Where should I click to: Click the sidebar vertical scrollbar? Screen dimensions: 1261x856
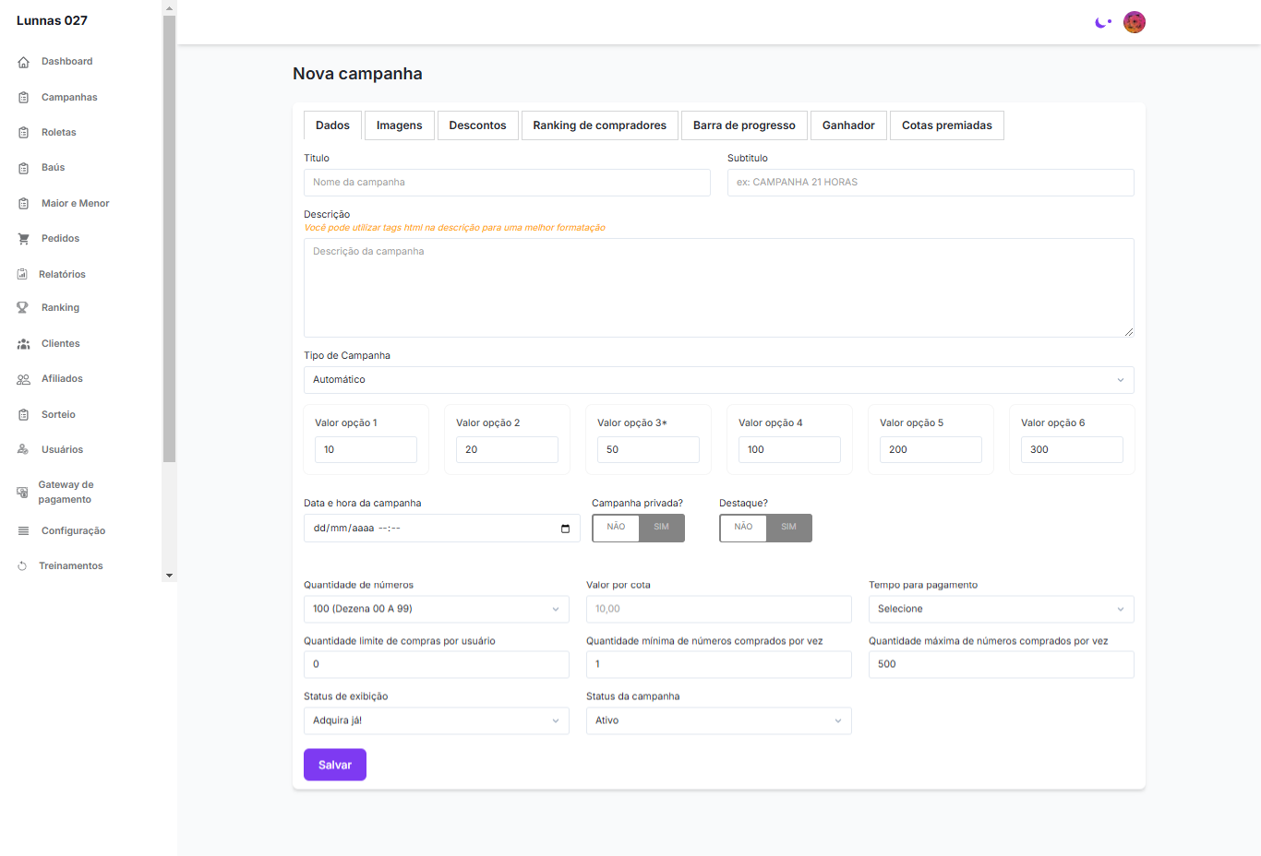(169, 238)
